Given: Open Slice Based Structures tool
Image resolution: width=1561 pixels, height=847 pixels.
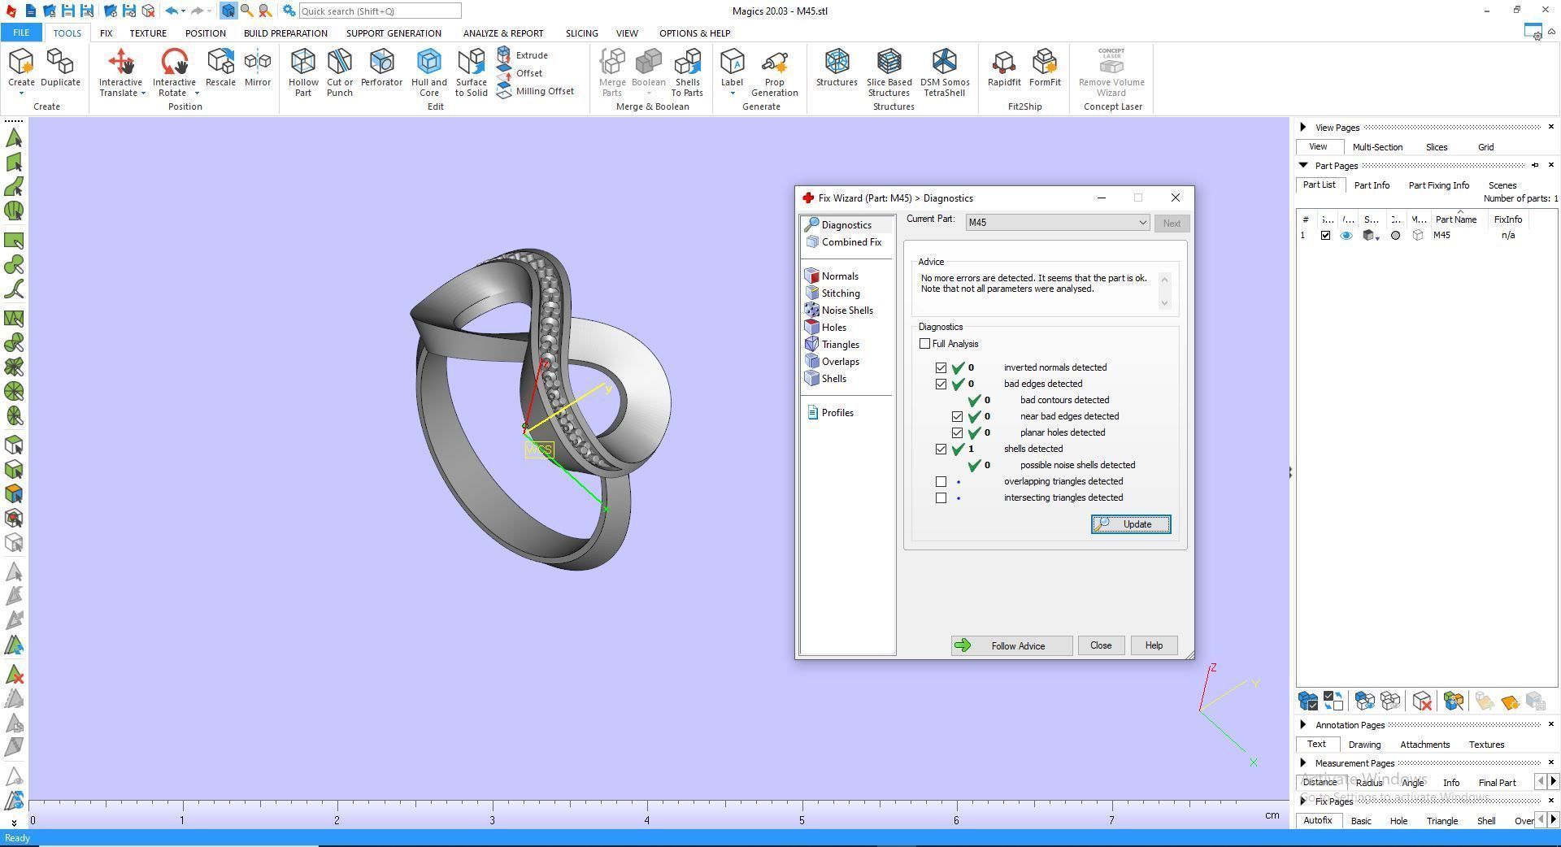Looking at the screenshot, I should (889, 72).
